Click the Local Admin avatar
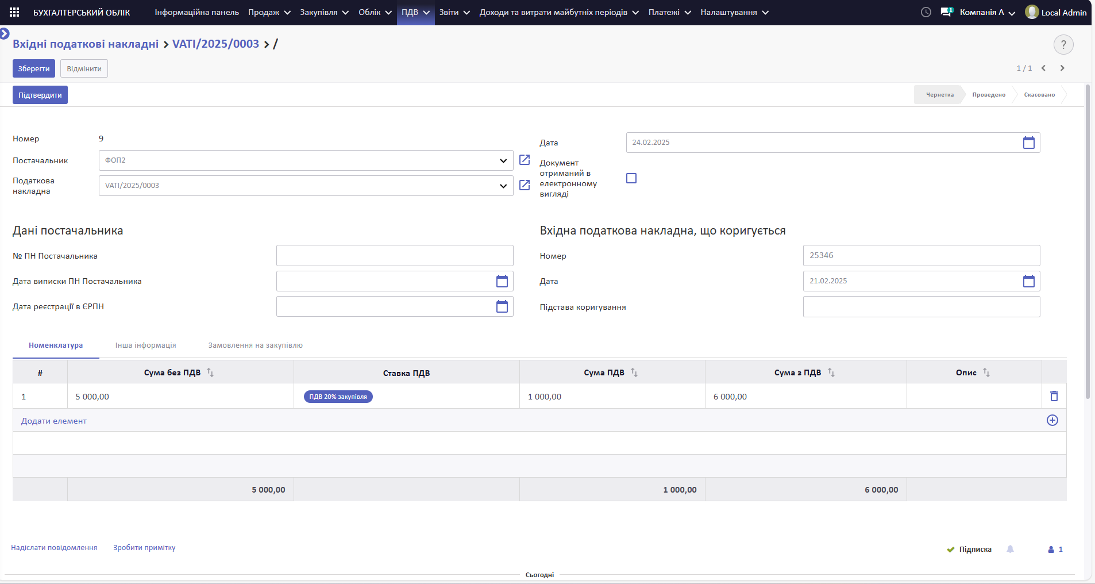The image size is (1095, 584). [1032, 12]
